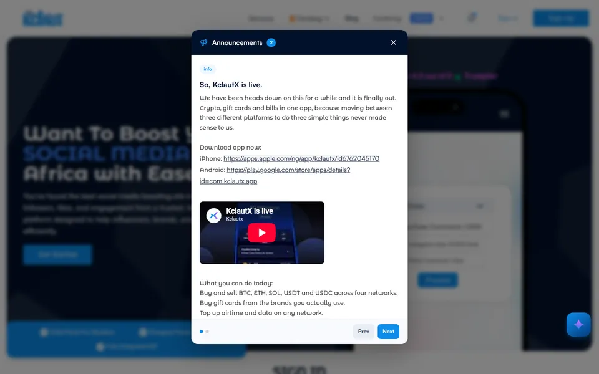Viewport: 599px width, 374px height.
Task: Select the second pagination dot
Action: coord(207,332)
